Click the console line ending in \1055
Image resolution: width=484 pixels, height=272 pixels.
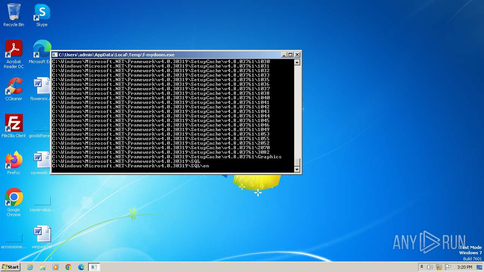pyautogui.click(x=161, y=139)
